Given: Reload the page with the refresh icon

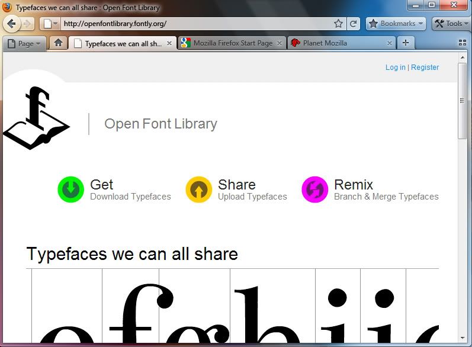Looking at the screenshot, I should [354, 24].
